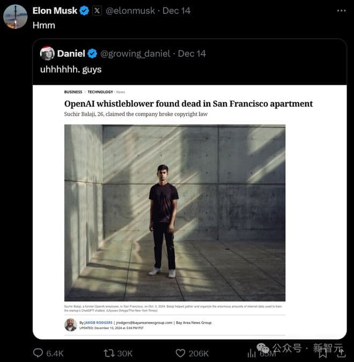
Task: Click the @growing_daniel handle
Action: tap(135, 54)
